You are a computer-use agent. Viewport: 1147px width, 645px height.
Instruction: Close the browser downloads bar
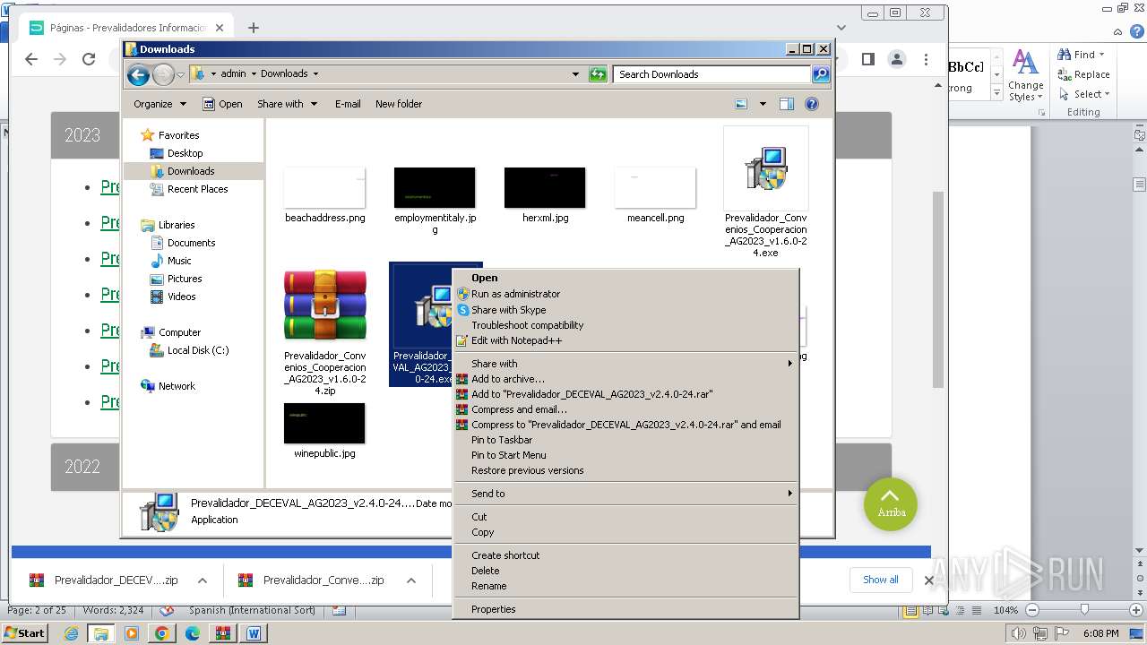929,580
